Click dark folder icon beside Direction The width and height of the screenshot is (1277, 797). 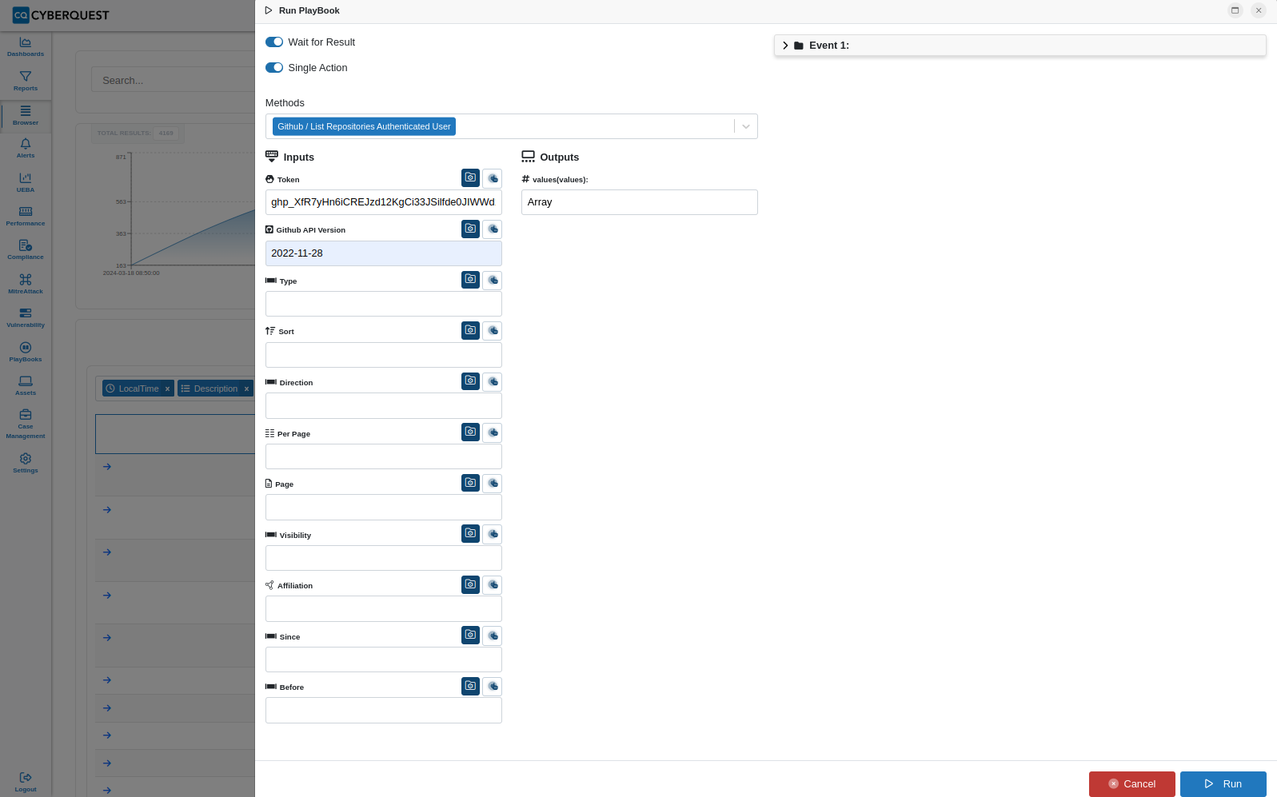470,381
